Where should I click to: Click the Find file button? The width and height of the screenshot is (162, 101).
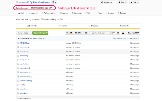[78, 33]
